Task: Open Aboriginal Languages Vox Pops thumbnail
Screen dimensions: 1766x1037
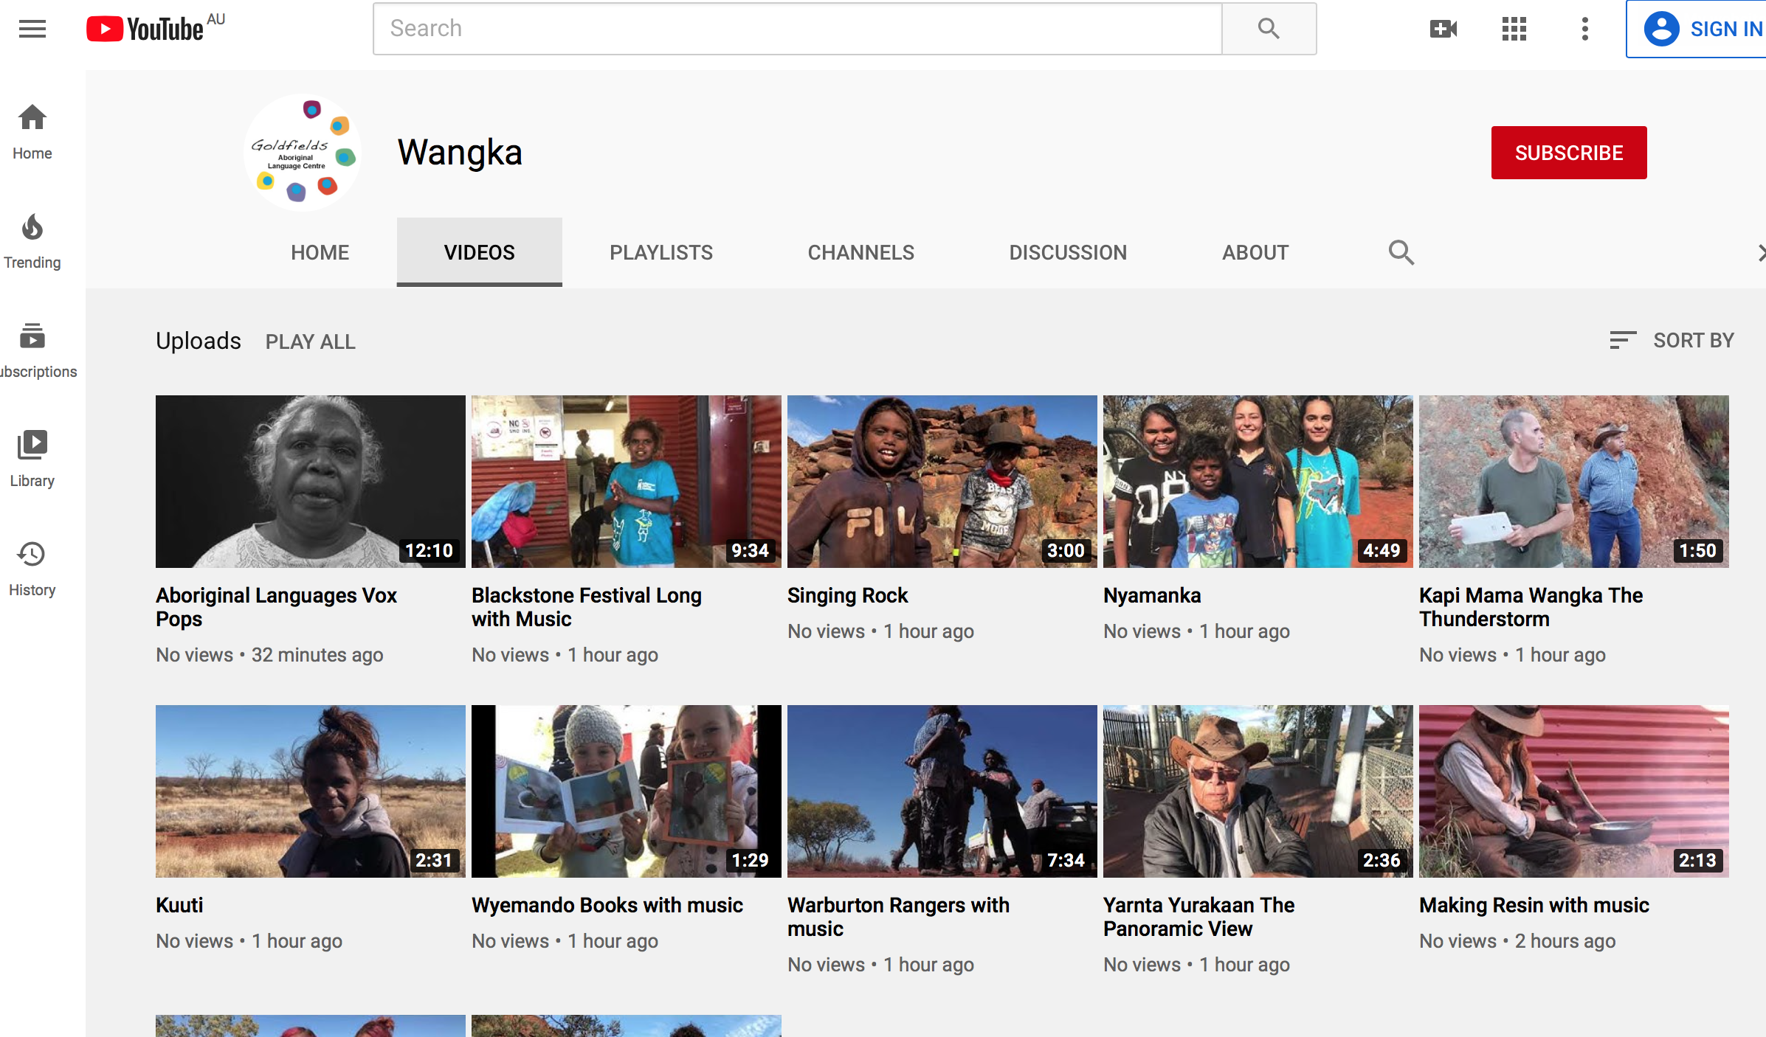Action: pos(311,482)
